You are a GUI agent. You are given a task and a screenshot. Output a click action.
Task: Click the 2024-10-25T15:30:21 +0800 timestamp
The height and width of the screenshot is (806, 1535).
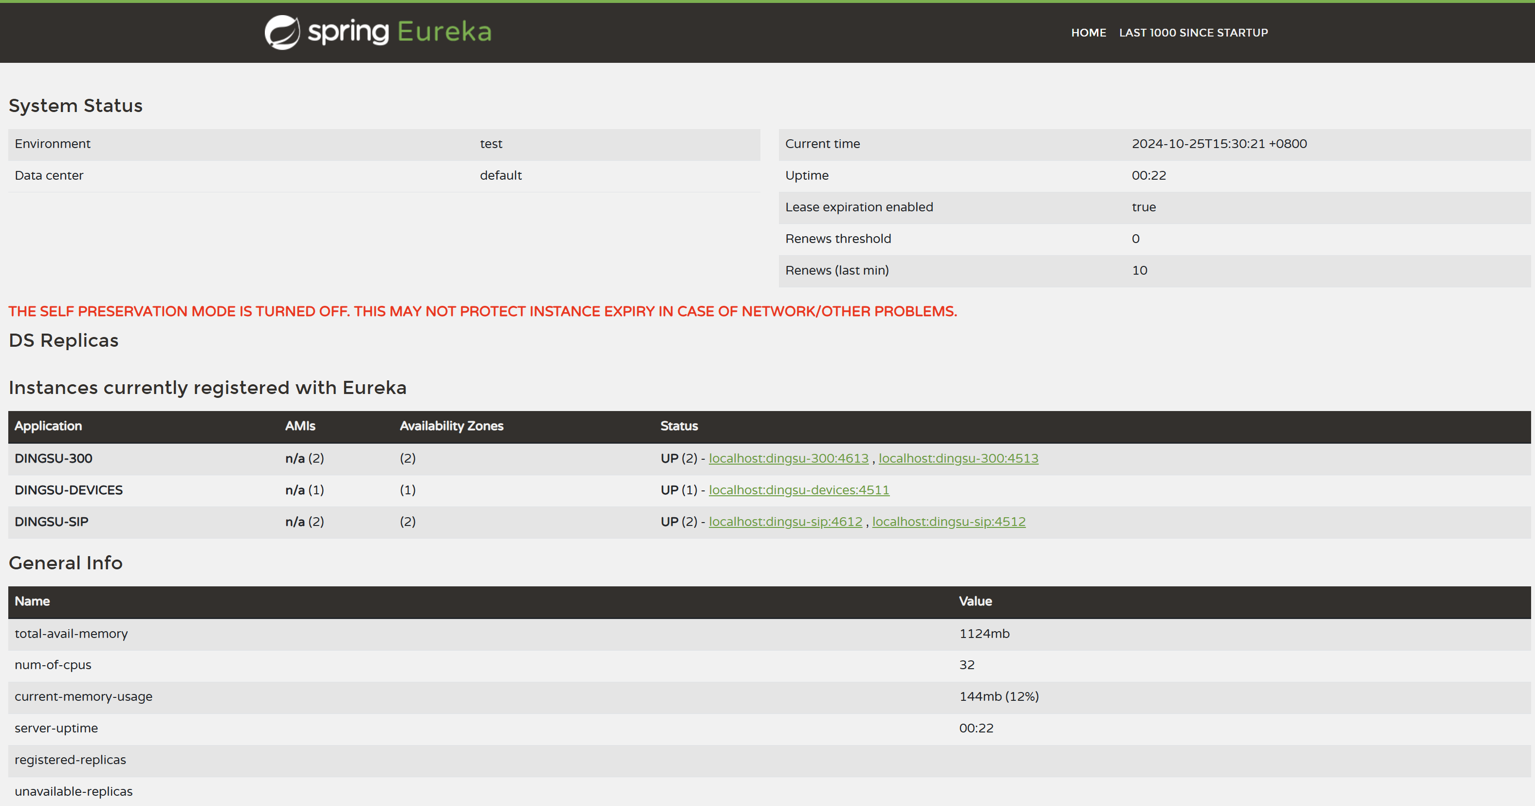point(1219,144)
